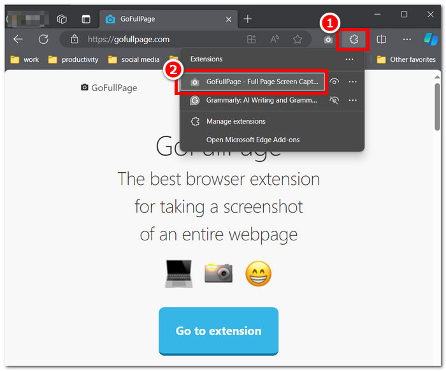Refresh the current page
Screen dimensions: 446x371
point(43,40)
